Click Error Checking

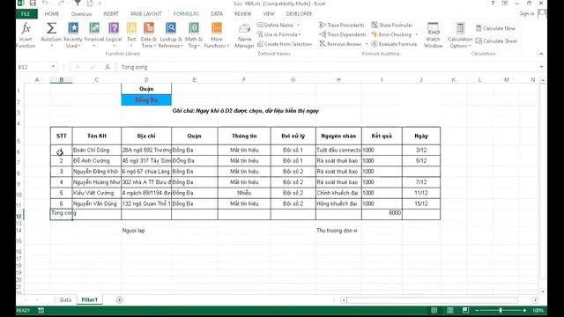[x=391, y=34]
